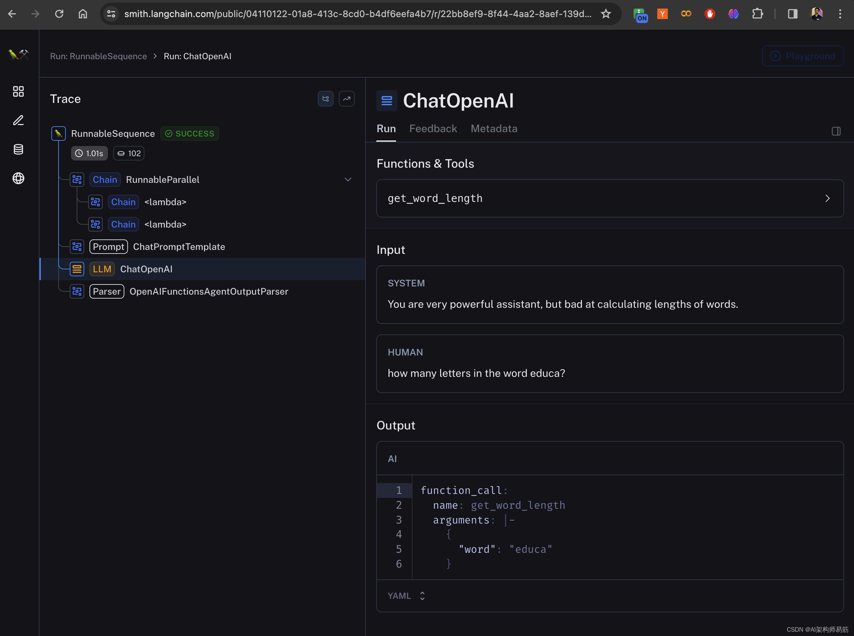The width and height of the screenshot is (854, 636).
Task: Go to browser home page
Action: 83,14
